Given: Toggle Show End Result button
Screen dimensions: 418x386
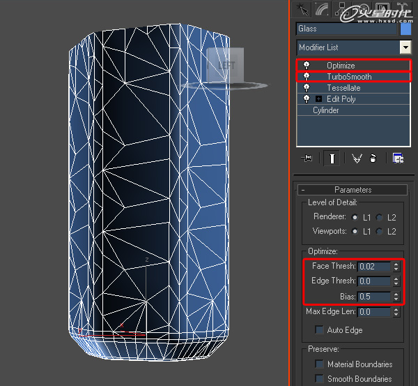Looking at the screenshot, I should coord(332,158).
